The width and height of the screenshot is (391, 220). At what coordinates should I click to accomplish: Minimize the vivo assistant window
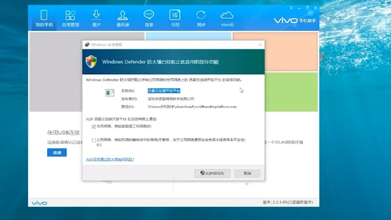click(299, 8)
